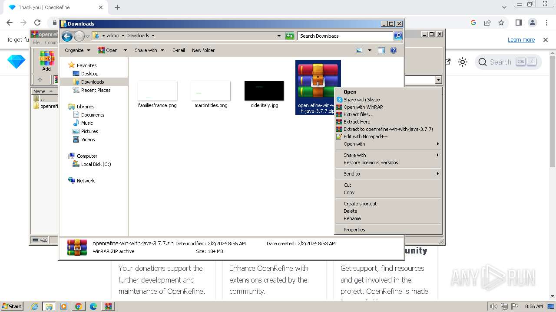Image resolution: width=556 pixels, height=312 pixels.
Task: Click the green refresh icon in address bar
Action: tap(290, 36)
